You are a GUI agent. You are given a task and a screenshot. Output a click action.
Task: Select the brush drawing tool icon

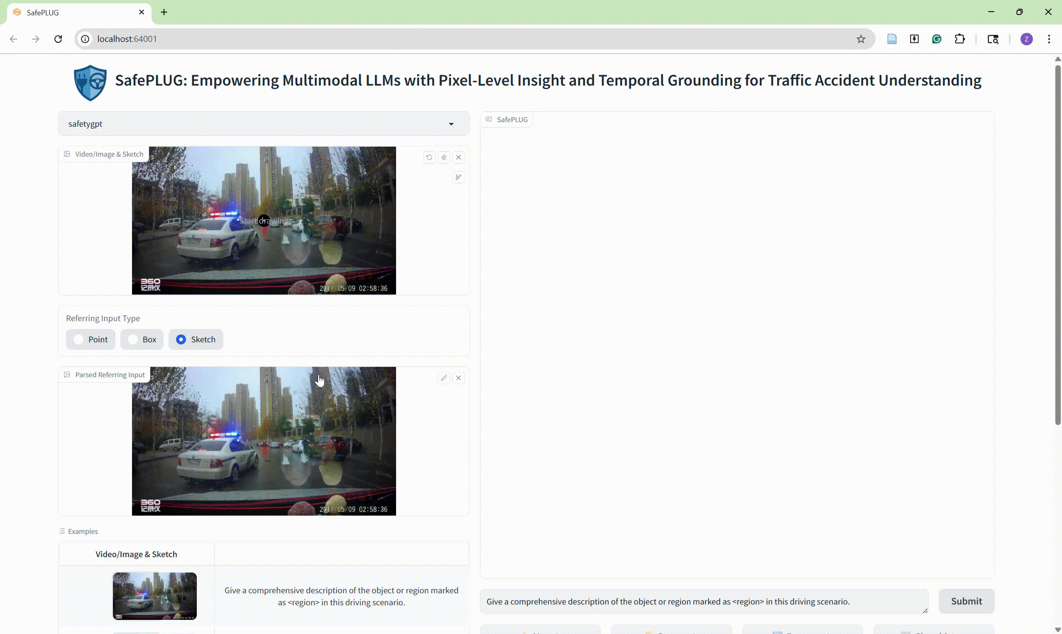[x=458, y=177]
